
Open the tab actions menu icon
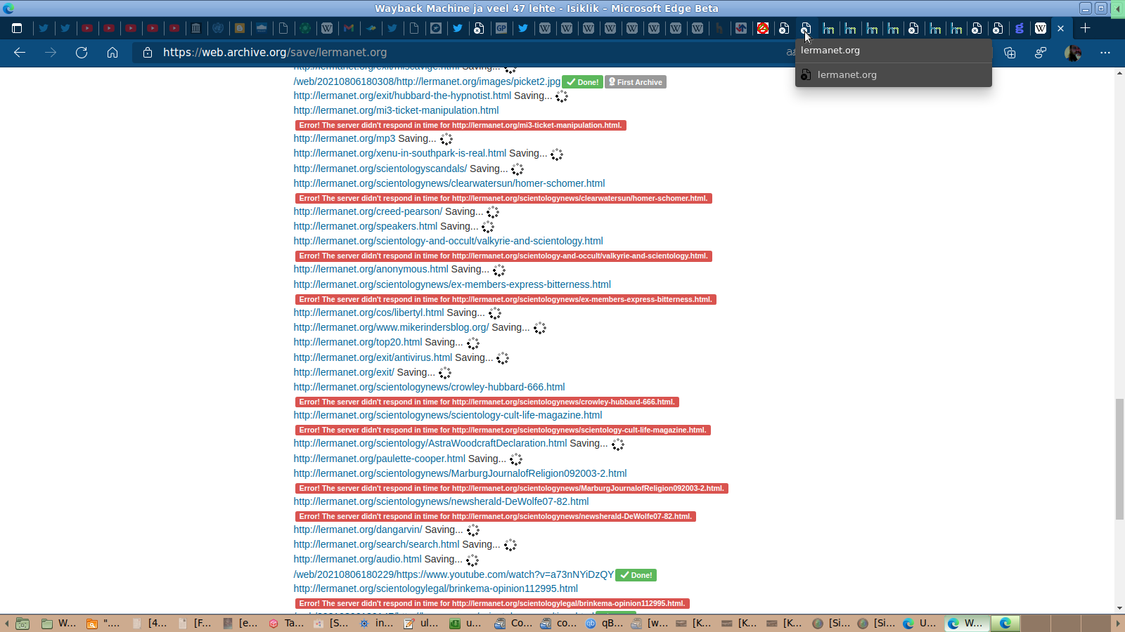tap(17, 29)
